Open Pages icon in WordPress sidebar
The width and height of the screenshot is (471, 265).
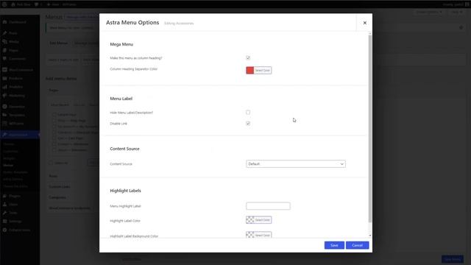point(5,50)
